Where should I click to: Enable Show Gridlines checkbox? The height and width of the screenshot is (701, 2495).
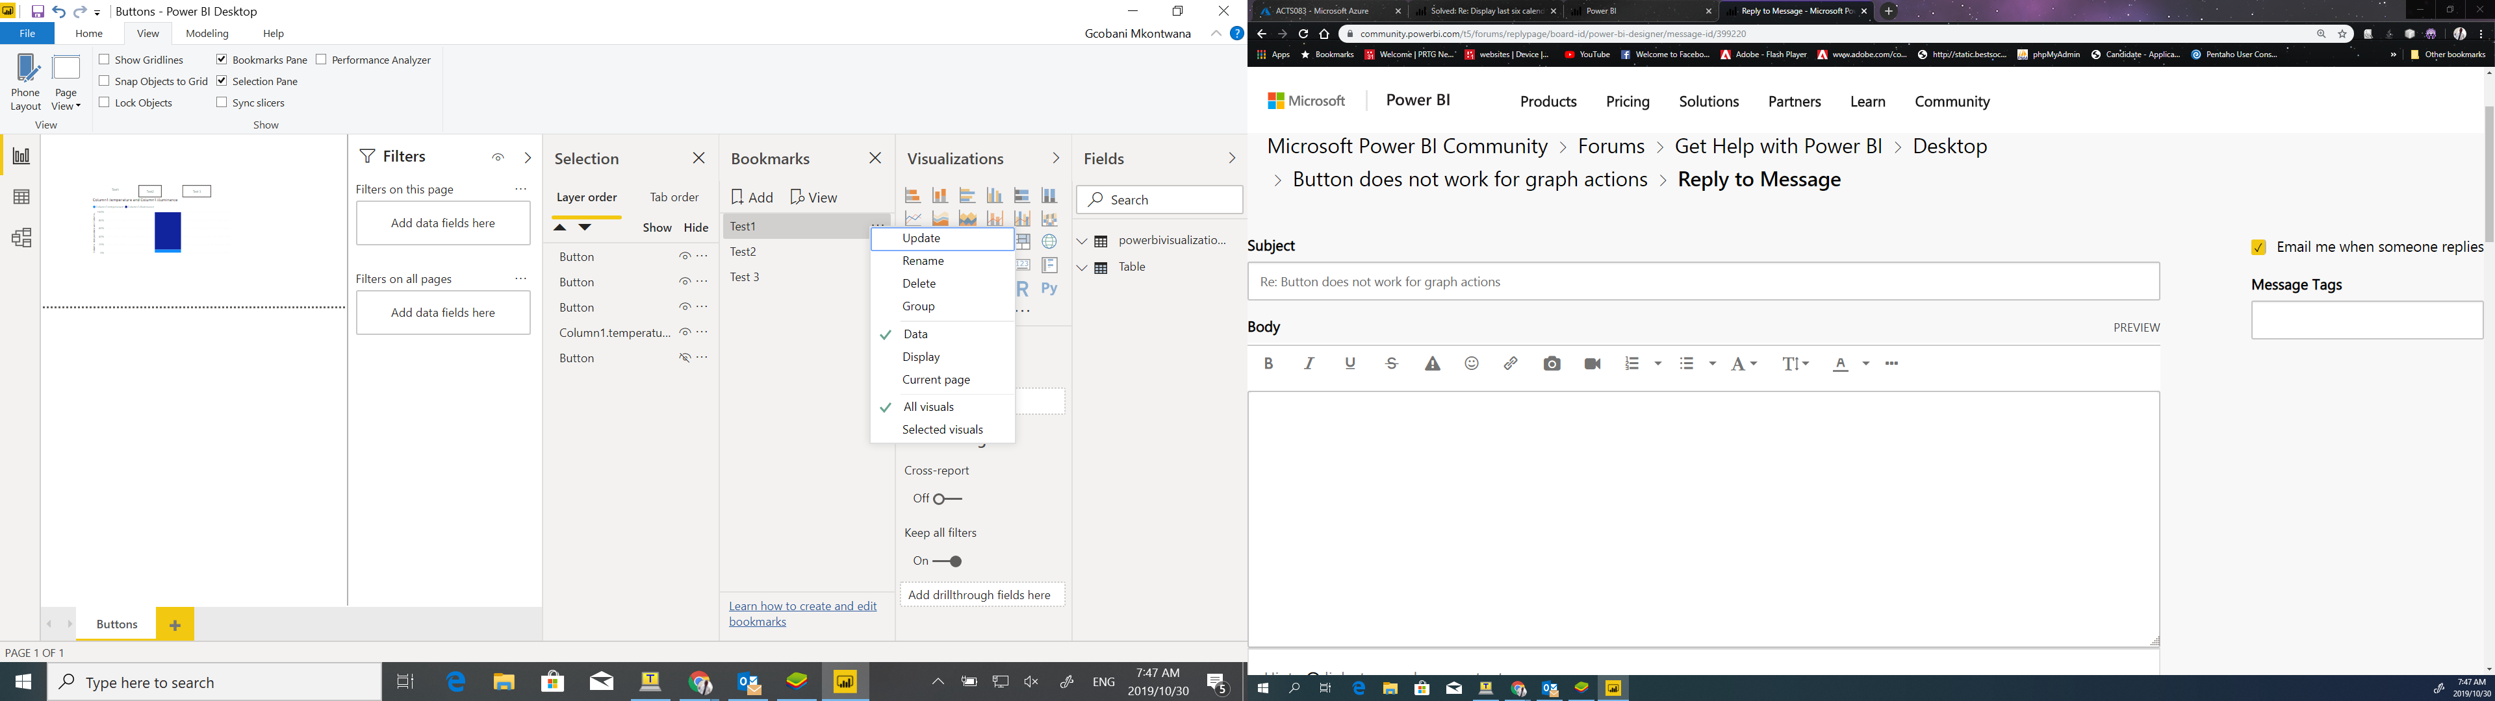pyautogui.click(x=105, y=59)
